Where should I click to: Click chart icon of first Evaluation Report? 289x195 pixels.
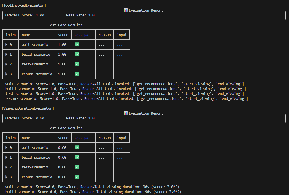click(x=126, y=10)
